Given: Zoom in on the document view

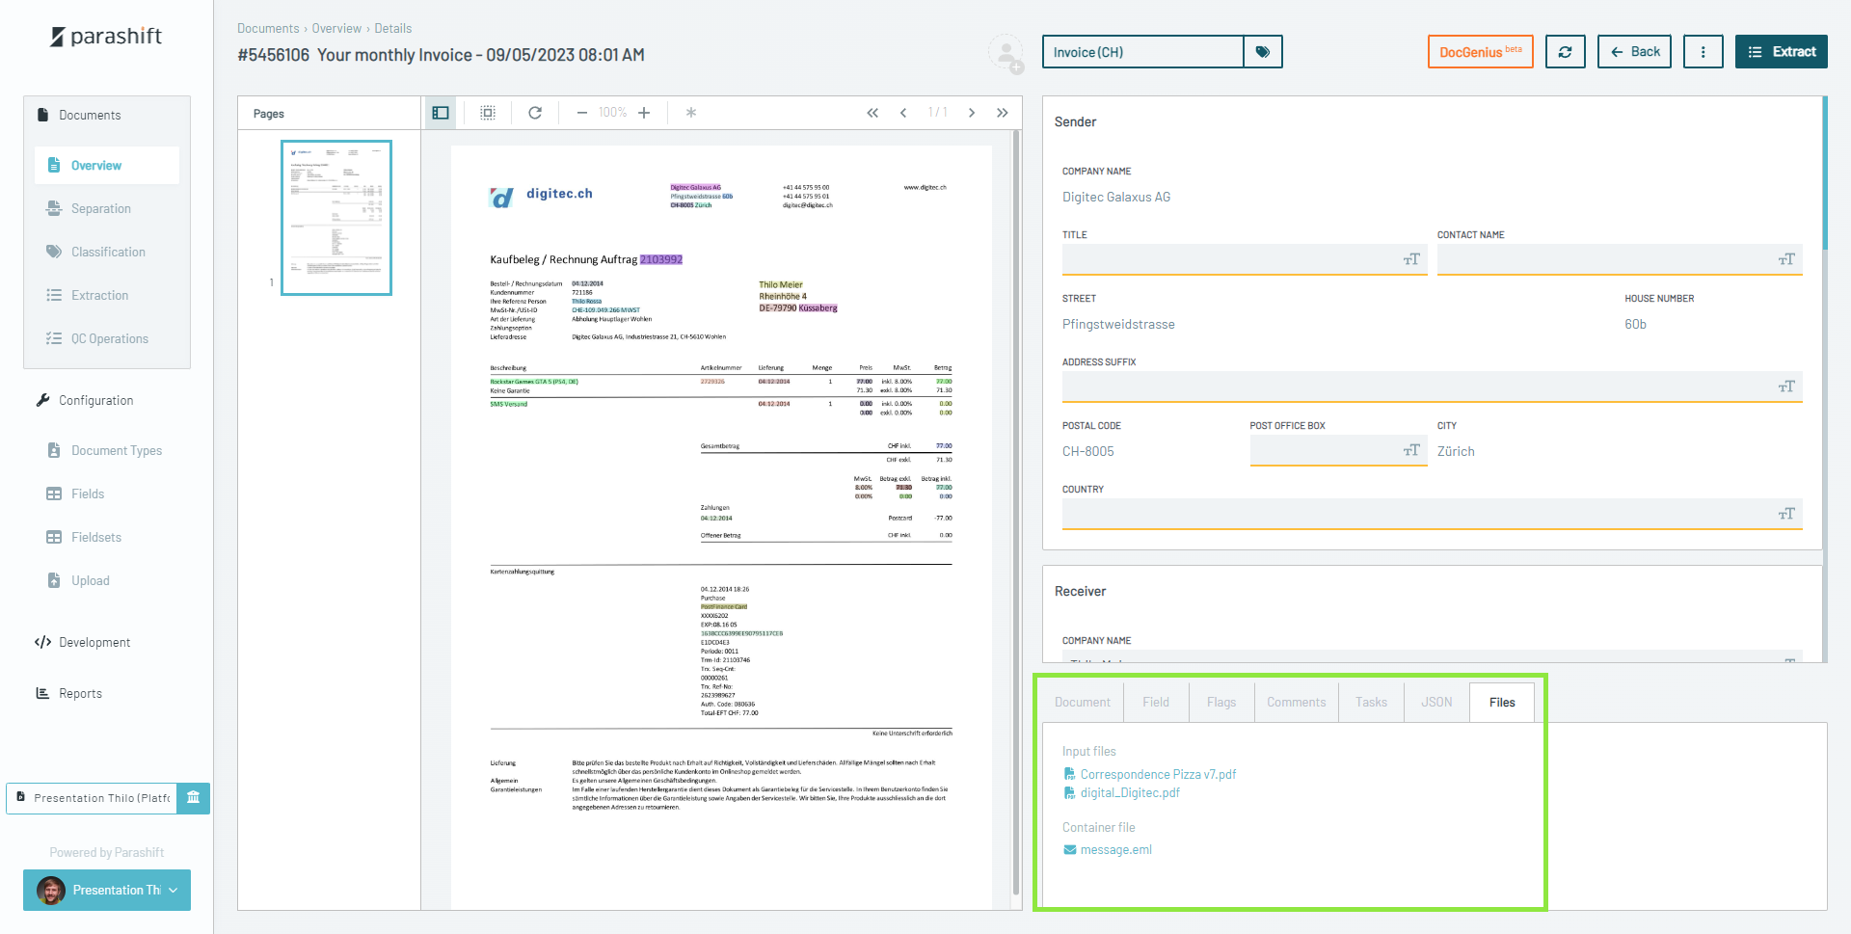Looking at the screenshot, I should [x=644, y=113].
